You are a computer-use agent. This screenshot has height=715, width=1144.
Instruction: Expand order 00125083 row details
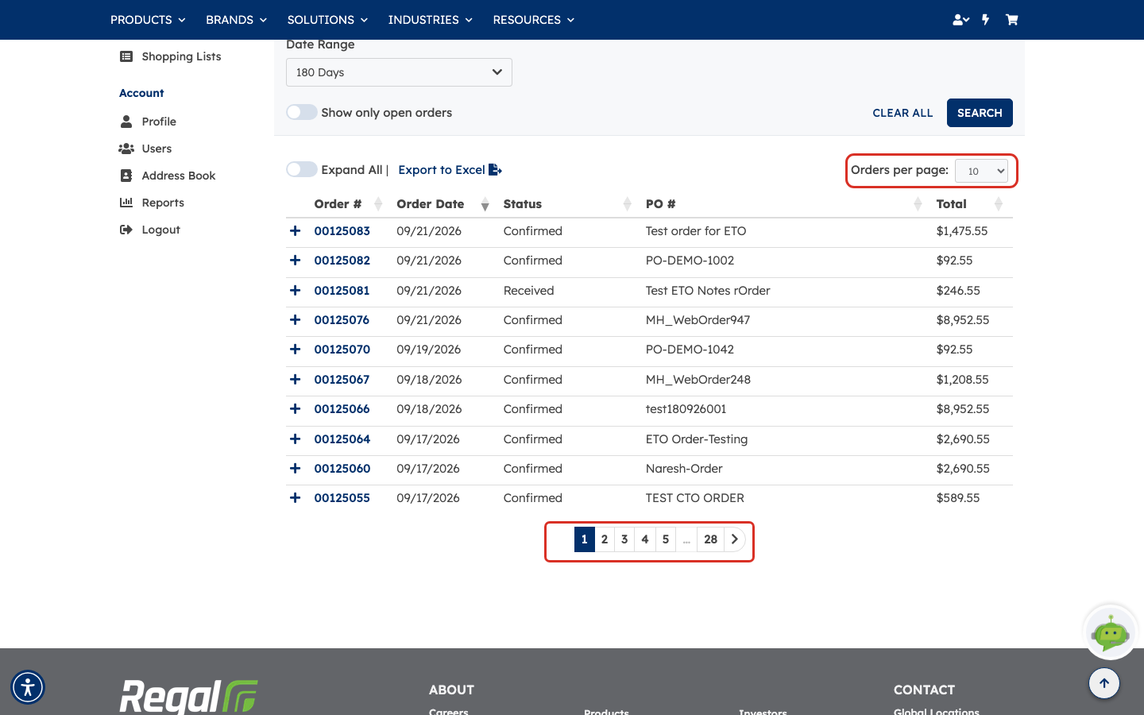(x=296, y=231)
